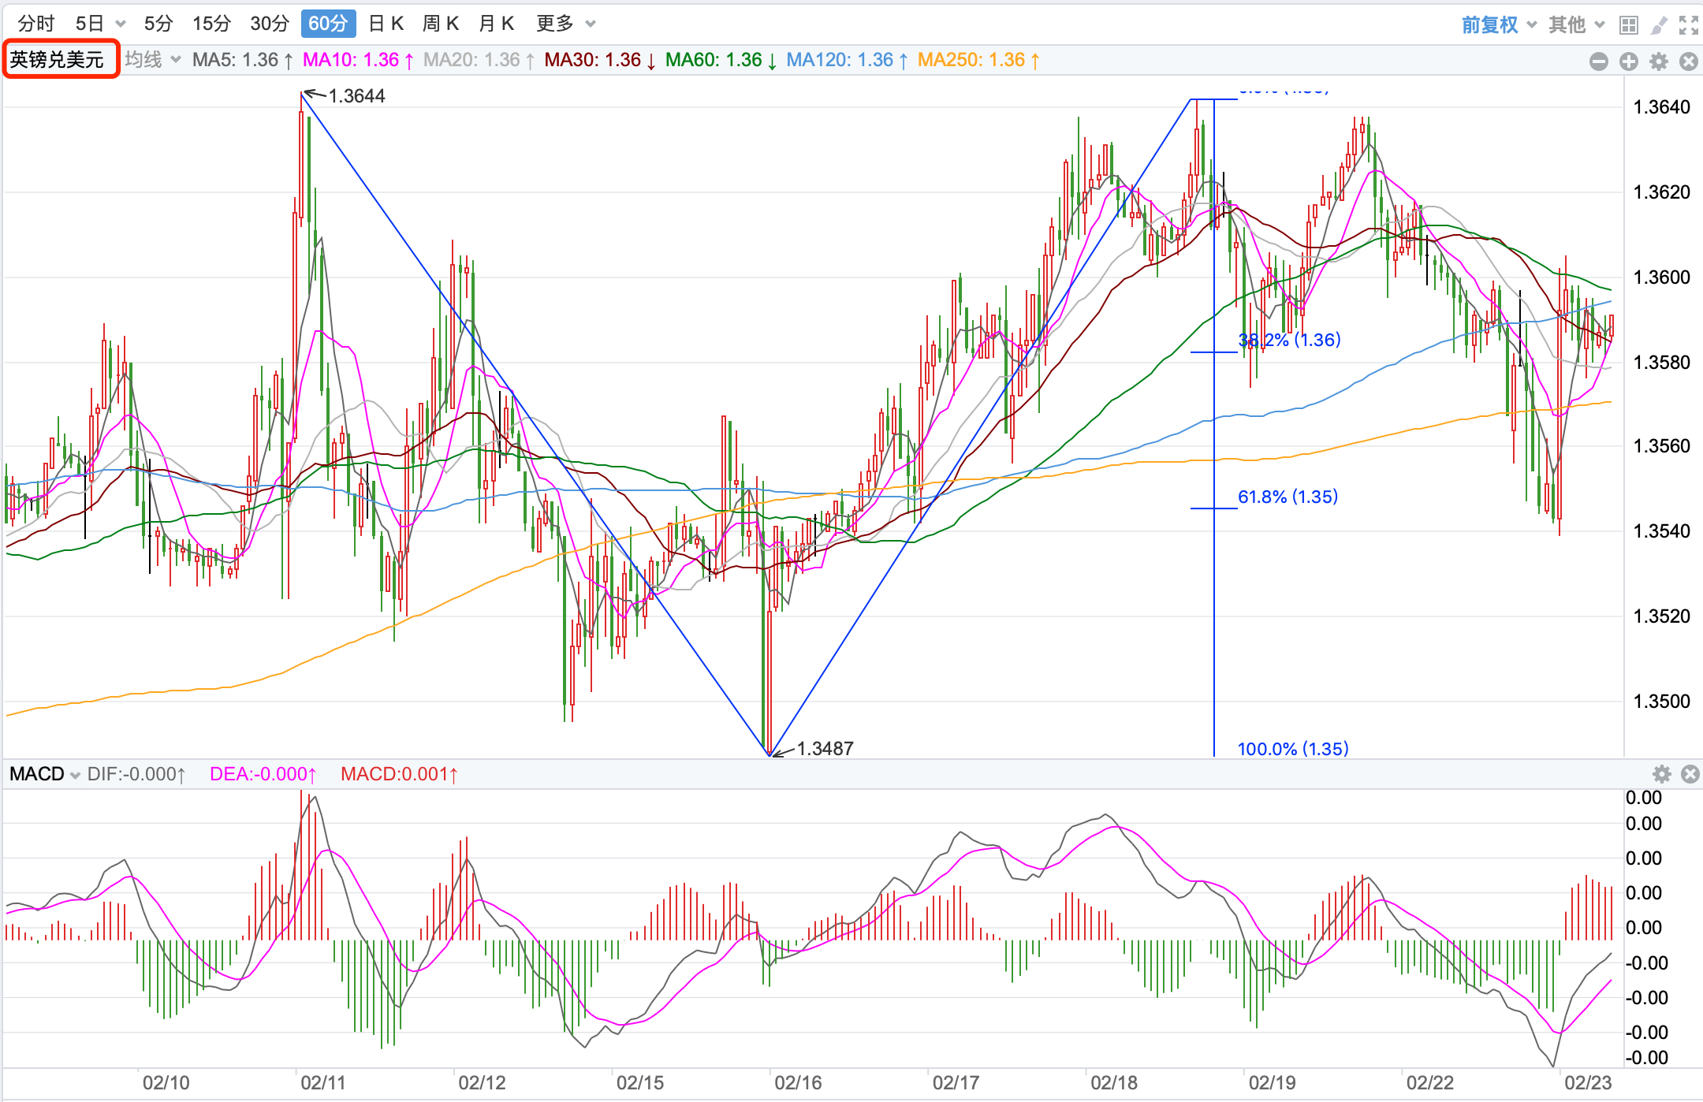Remove moving average overlay with X icon
1703x1102 pixels.
(1689, 61)
